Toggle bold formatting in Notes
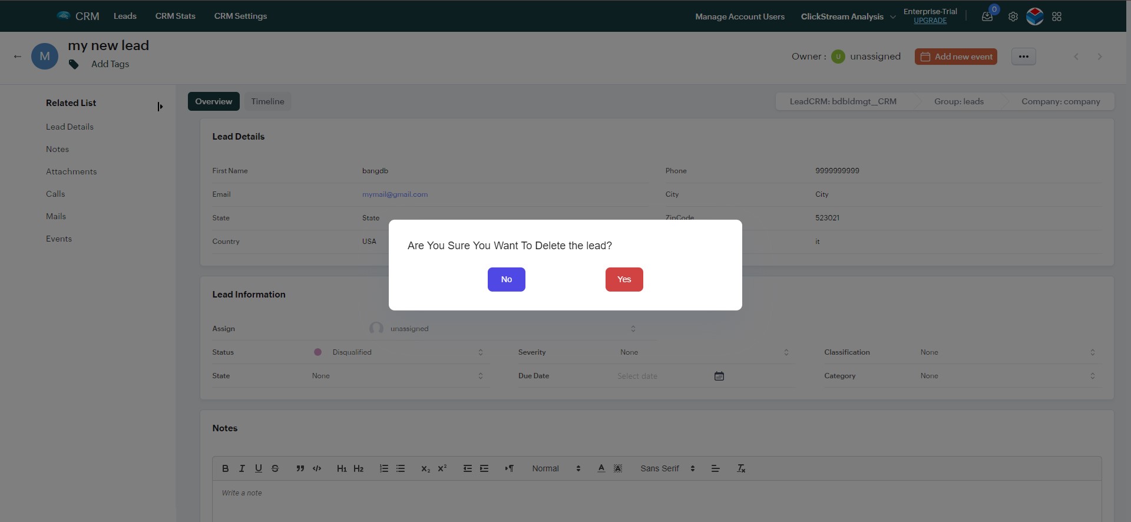Screen dimensions: 1131x522 225,468
